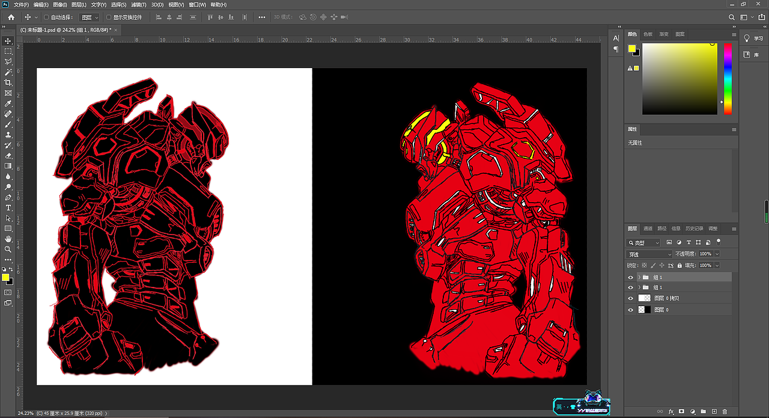Image resolution: width=769 pixels, height=418 pixels.
Task: Open the 滤镜(T) menu
Action: pos(138,4)
